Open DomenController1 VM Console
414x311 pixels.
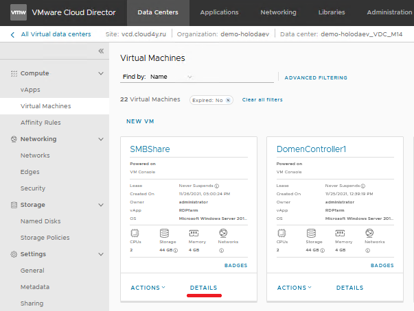point(289,172)
